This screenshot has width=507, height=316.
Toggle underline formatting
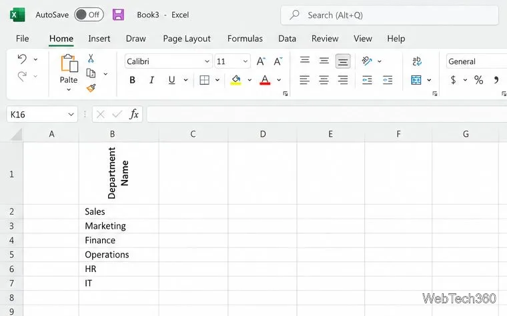click(x=171, y=80)
